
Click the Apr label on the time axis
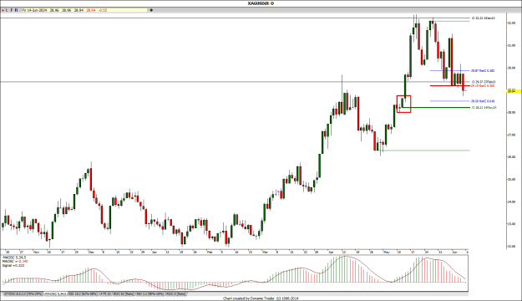click(330, 253)
